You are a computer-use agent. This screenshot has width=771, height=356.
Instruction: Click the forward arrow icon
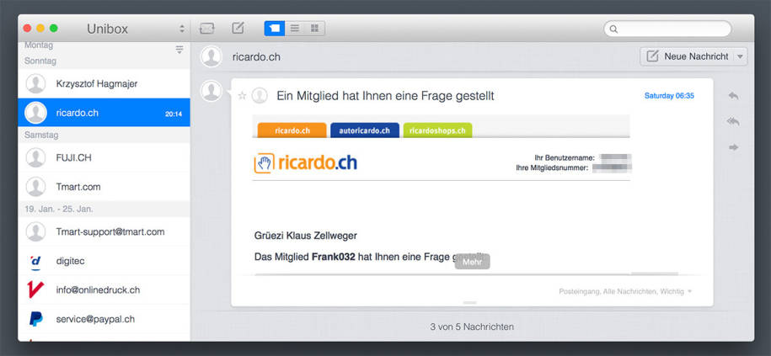(x=733, y=146)
